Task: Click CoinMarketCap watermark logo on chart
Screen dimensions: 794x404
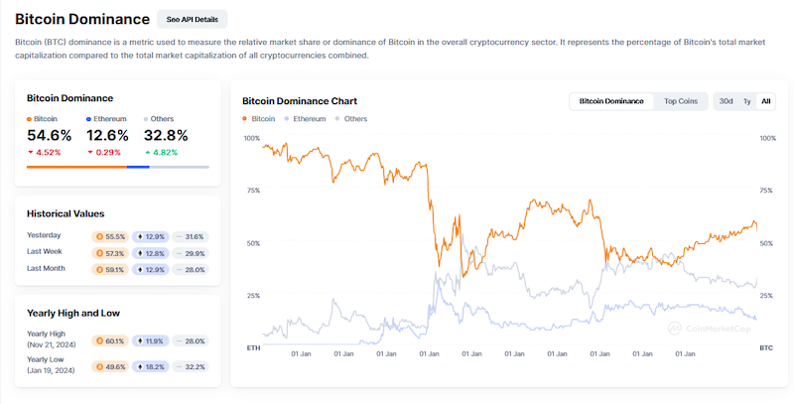Action: pyautogui.click(x=673, y=327)
